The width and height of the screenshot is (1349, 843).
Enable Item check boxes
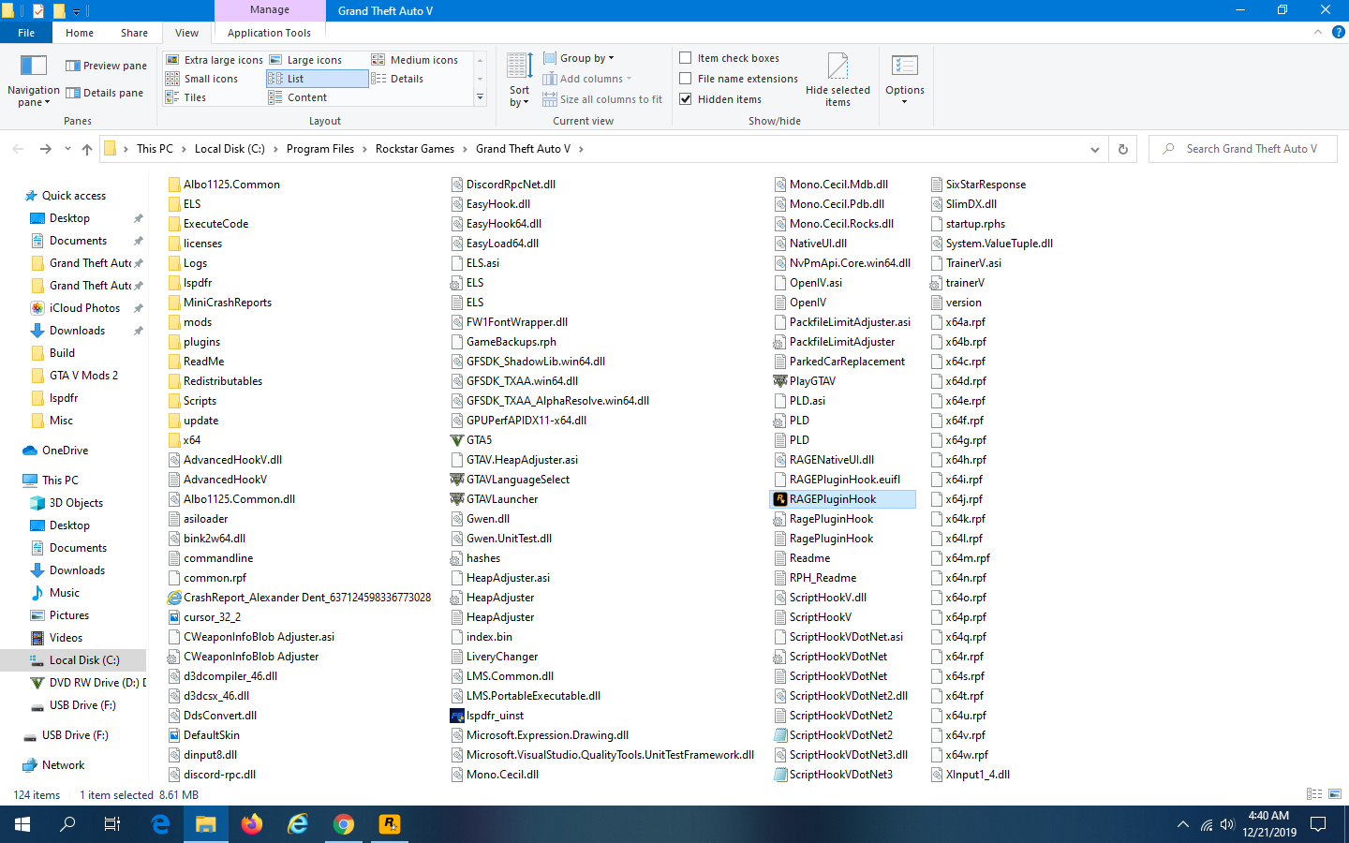[x=686, y=58]
